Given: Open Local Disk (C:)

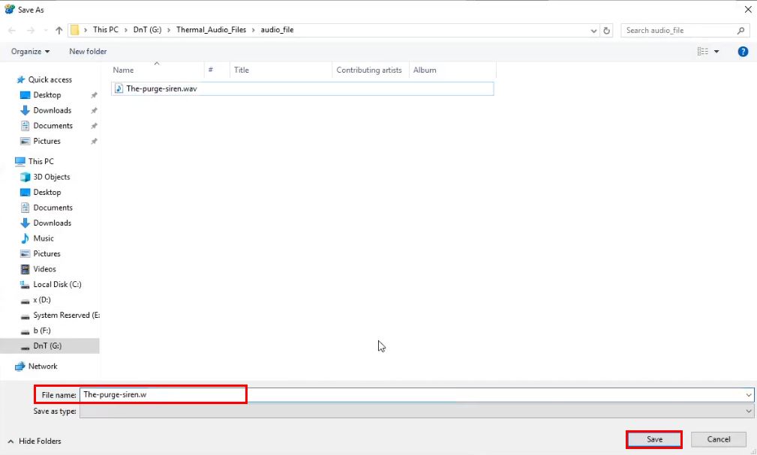Looking at the screenshot, I should pyautogui.click(x=57, y=285).
